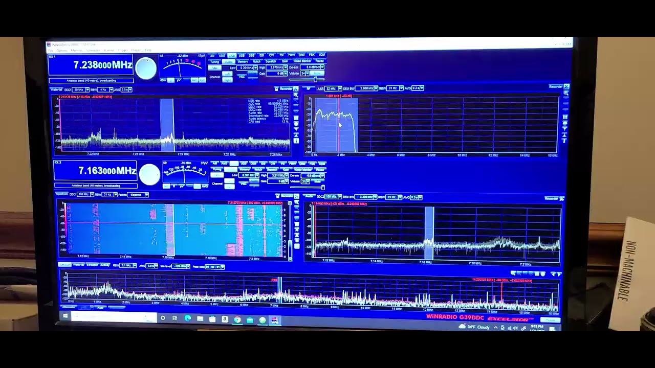
Task: Click the RX1 Mute button
Action: click(x=317, y=73)
